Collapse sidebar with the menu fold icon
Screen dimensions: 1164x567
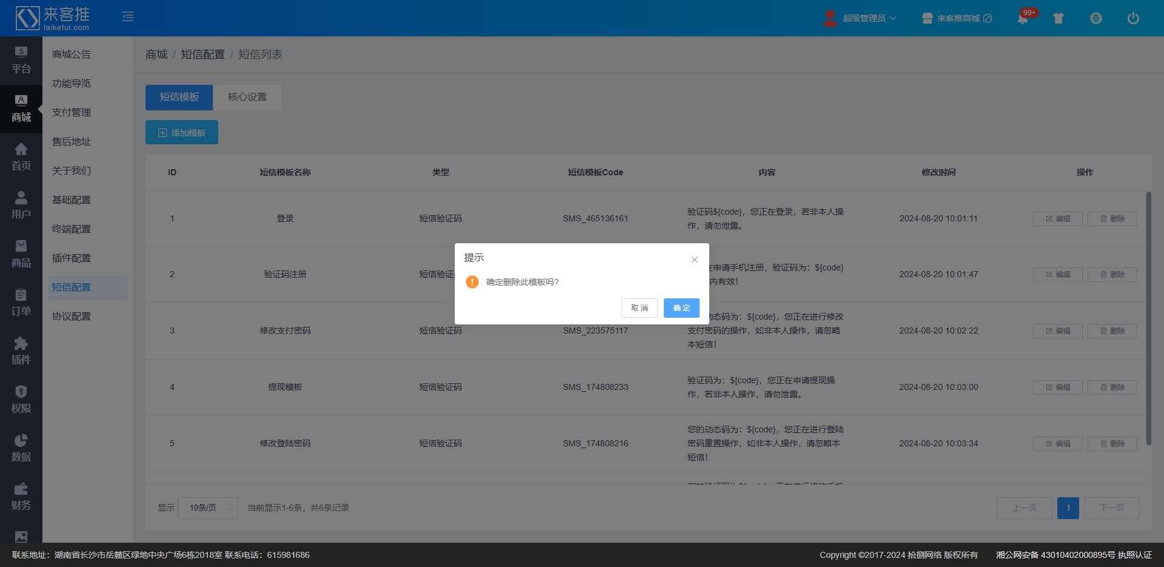coord(128,16)
